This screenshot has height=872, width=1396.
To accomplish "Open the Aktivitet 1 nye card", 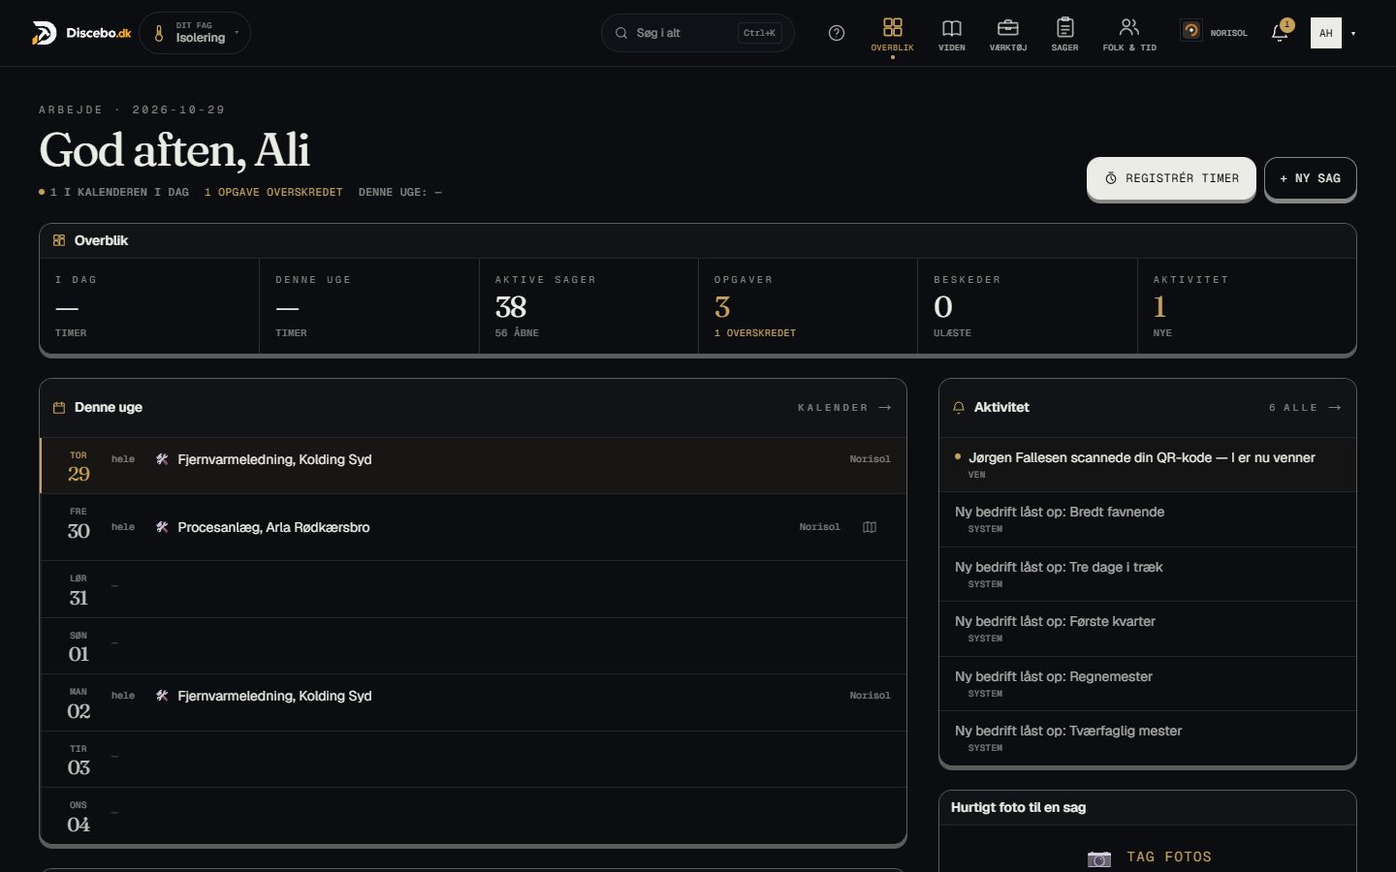I will coord(1247,306).
